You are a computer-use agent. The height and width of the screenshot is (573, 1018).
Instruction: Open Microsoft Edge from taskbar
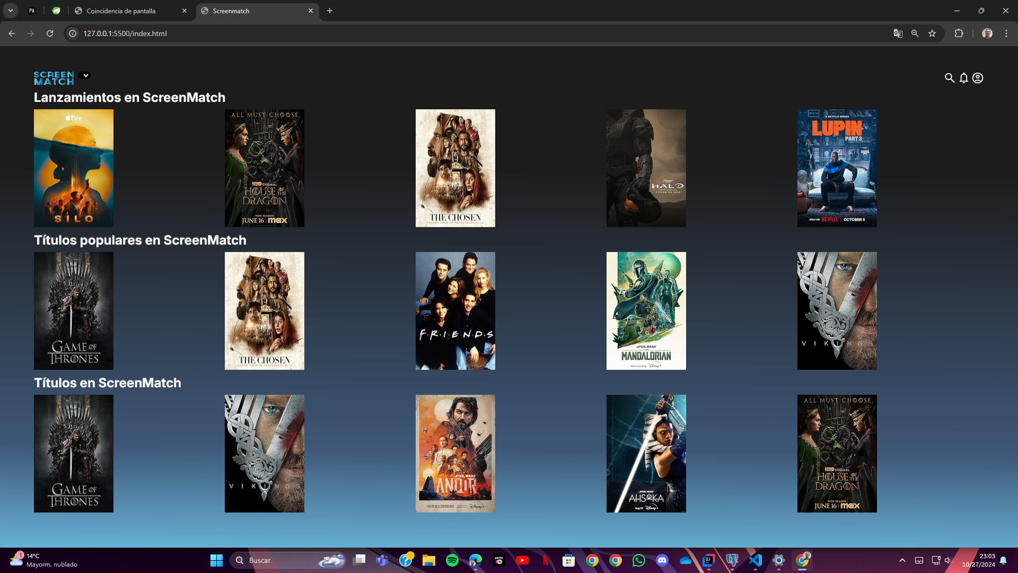(476, 560)
